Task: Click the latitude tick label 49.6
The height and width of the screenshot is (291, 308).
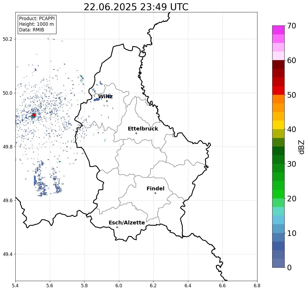Action: (x=8, y=201)
